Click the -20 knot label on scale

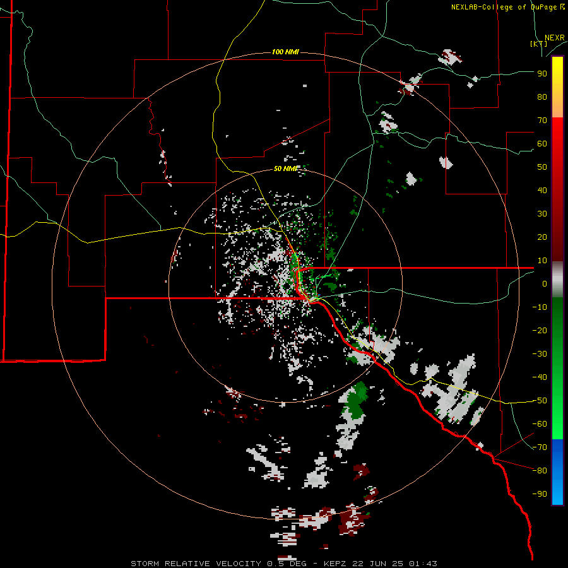click(x=540, y=331)
